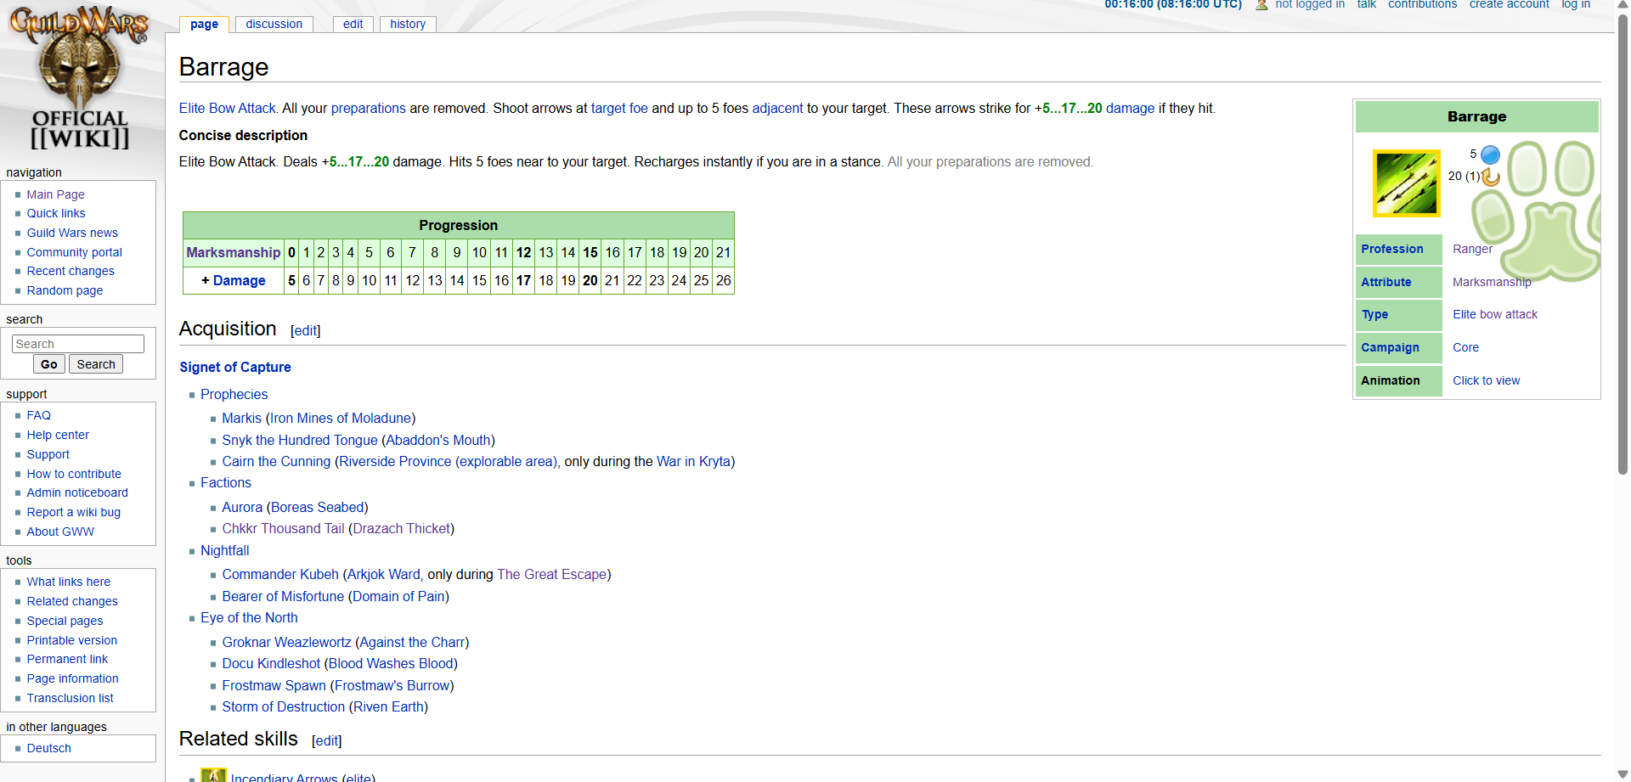The height and width of the screenshot is (782, 1631).
Task: Click the adjacent link in description
Action: coord(777,109)
